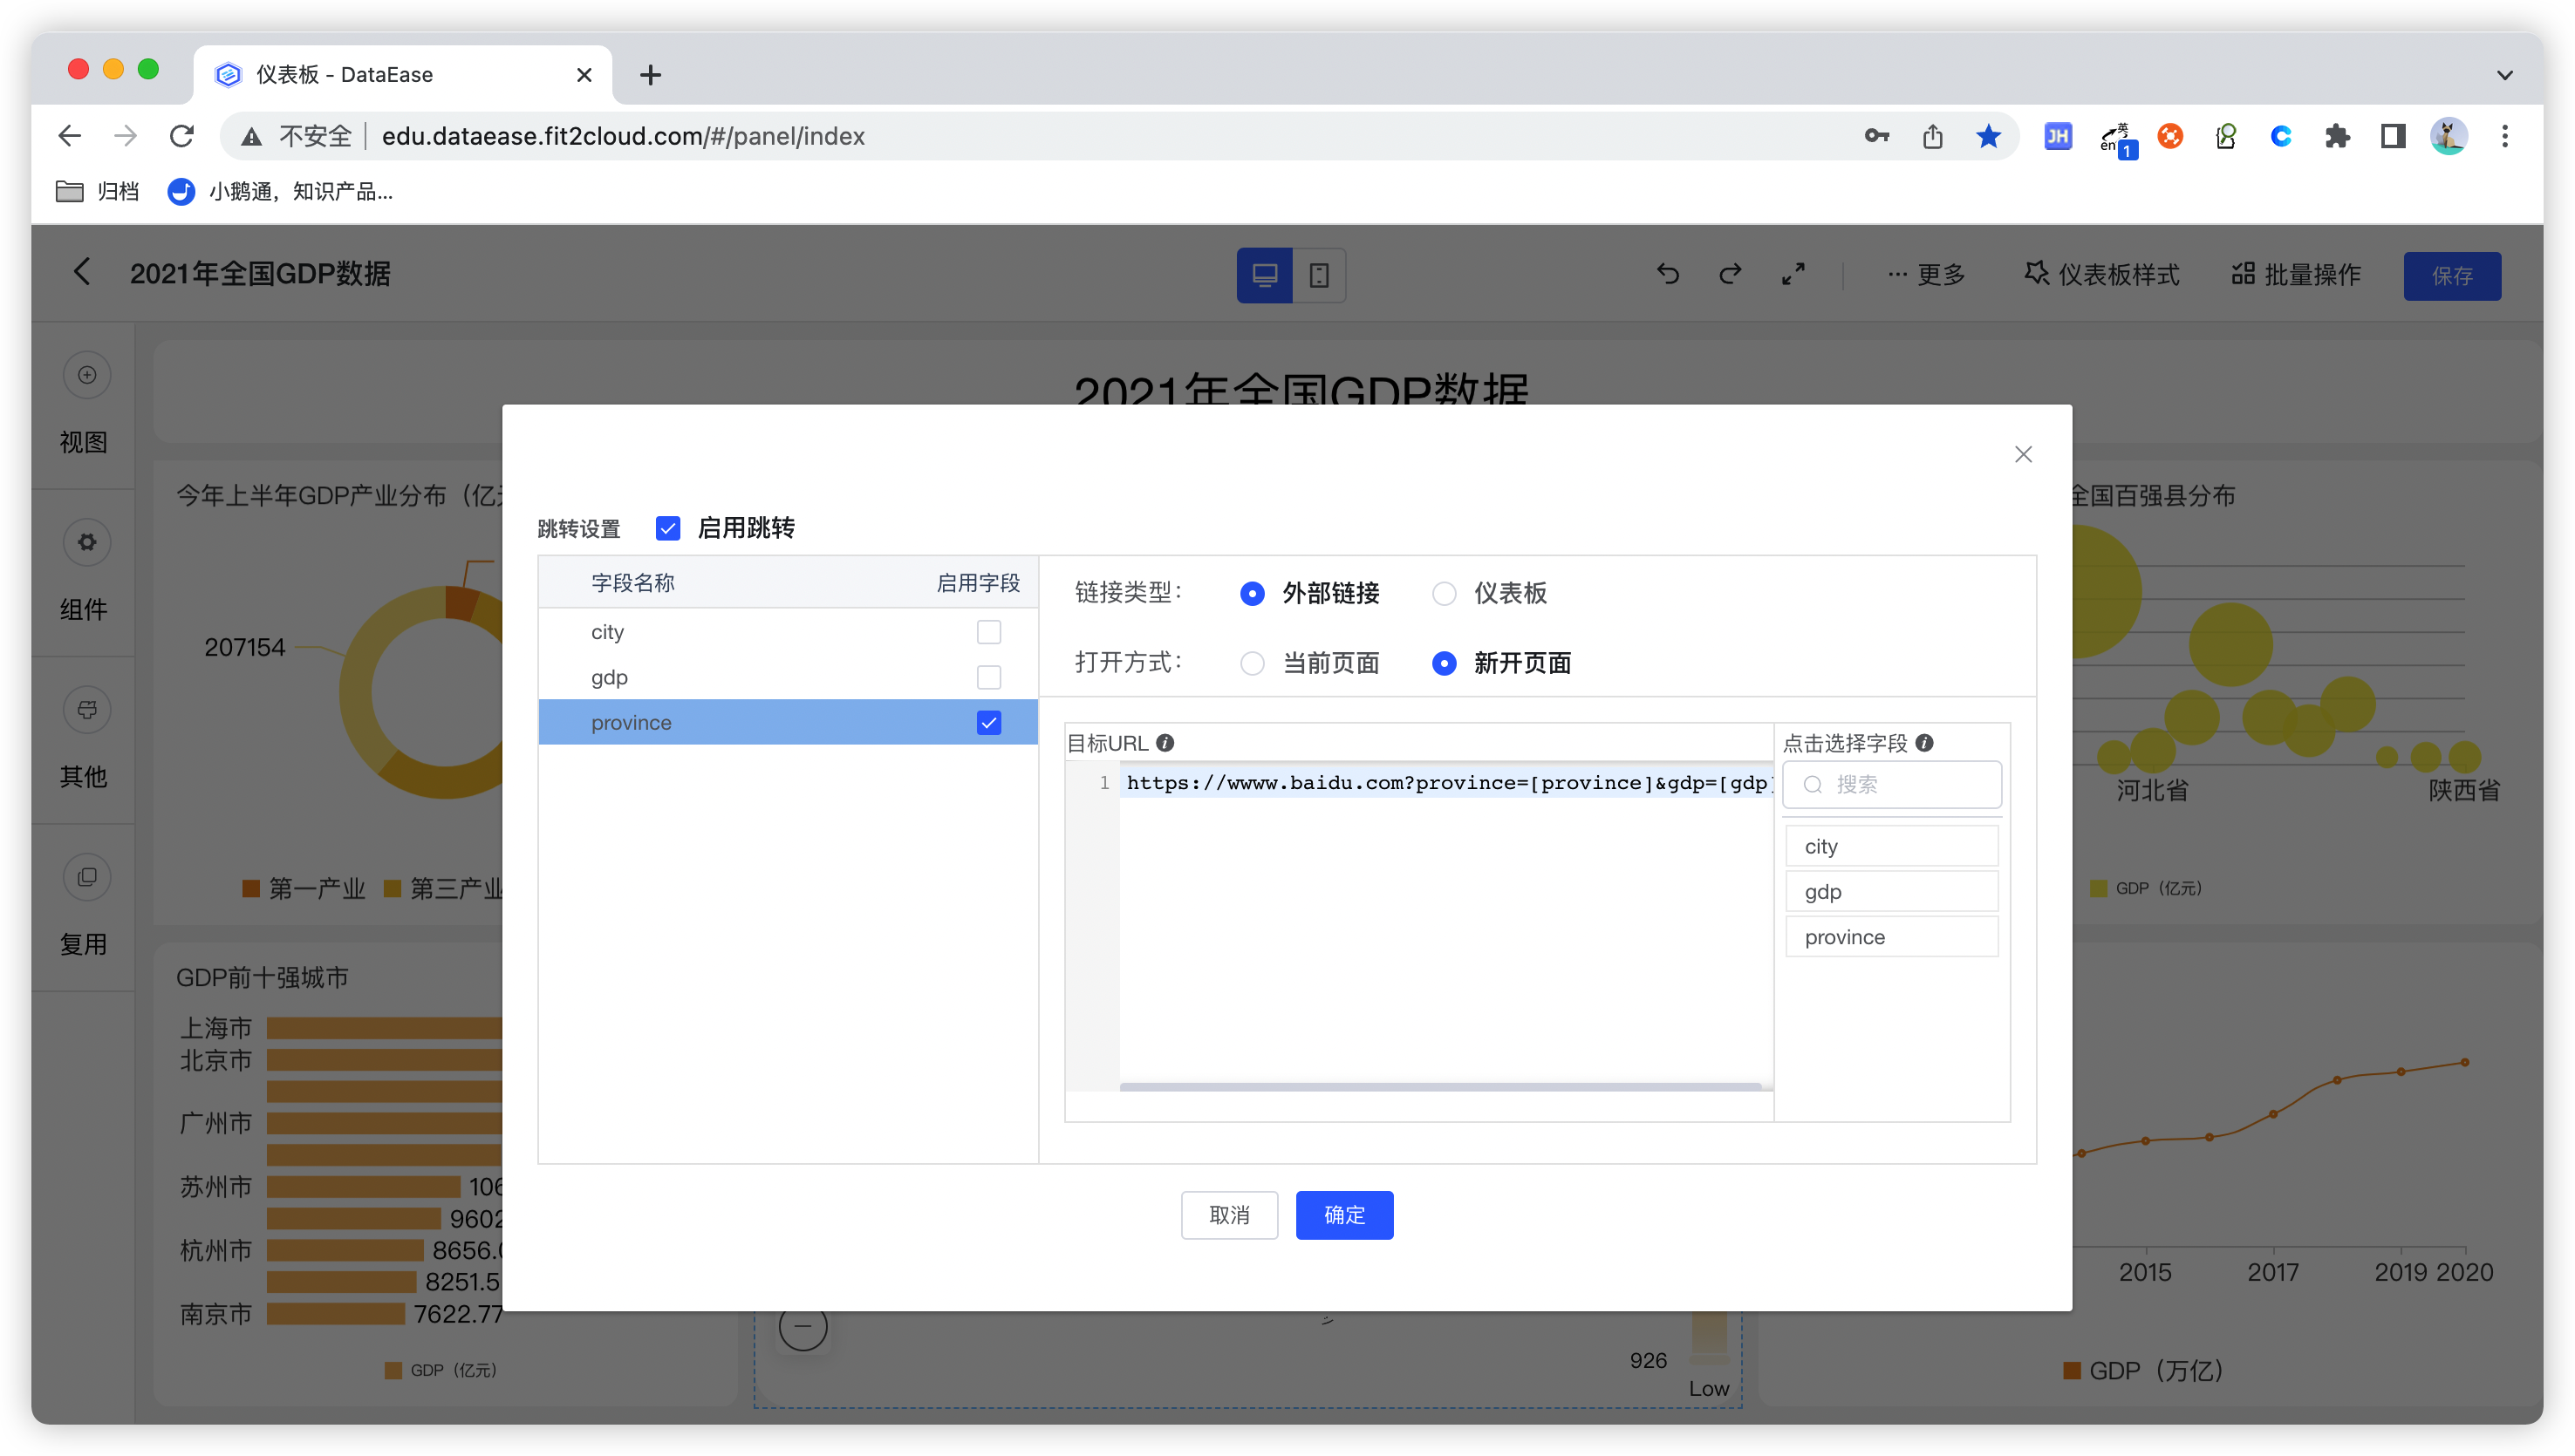2575x1456 pixels.
Task: Uncheck the 启用跳转 checkbox
Action: coord(667,528)
